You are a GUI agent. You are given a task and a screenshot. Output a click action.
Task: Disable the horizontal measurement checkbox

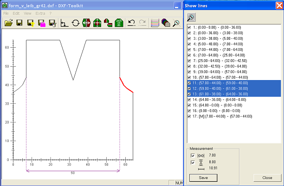point(193,155)
